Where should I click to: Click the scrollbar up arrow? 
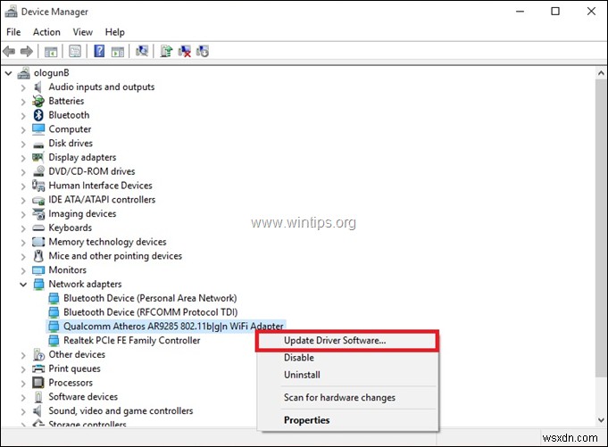[x=601, y=73]
